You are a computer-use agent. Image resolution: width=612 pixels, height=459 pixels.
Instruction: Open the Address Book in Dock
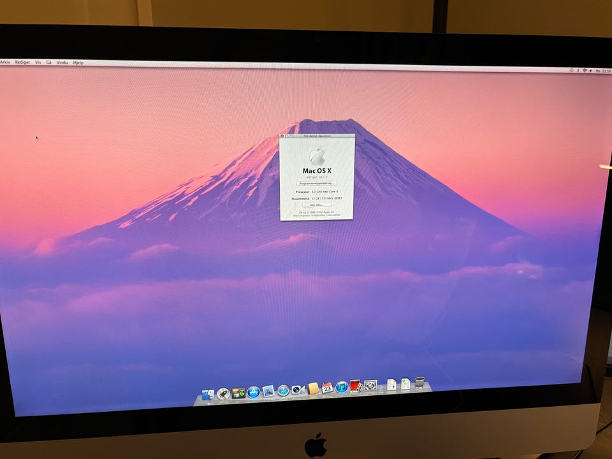click(x=313, y=388)
